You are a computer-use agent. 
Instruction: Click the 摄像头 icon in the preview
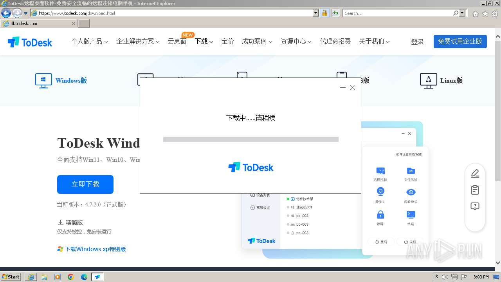pyautogui.click(x=380, y=192)
